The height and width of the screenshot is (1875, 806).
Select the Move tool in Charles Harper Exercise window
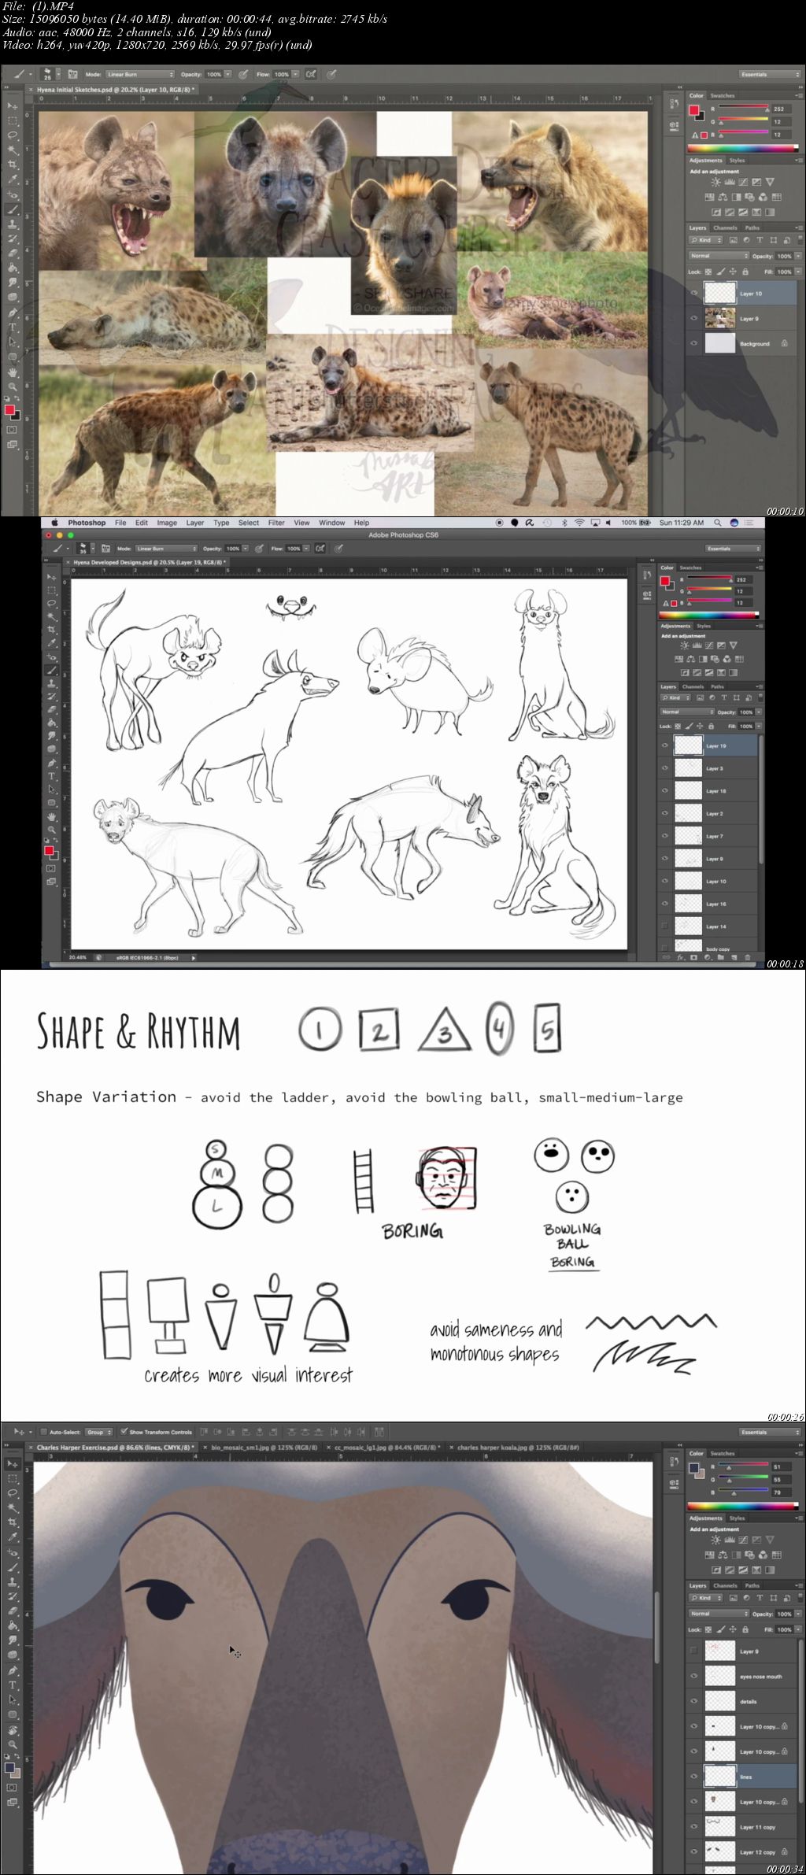13,1463
